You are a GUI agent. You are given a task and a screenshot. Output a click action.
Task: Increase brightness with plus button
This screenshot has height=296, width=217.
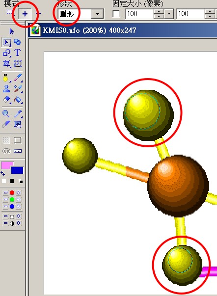click(x=18, y=216)
